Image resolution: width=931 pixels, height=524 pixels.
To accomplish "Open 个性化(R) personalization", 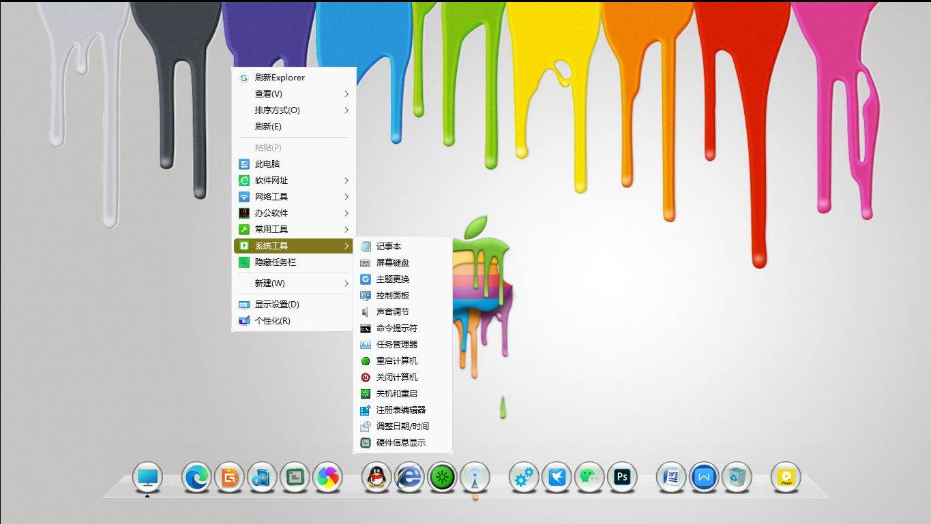I will (293, 321).
